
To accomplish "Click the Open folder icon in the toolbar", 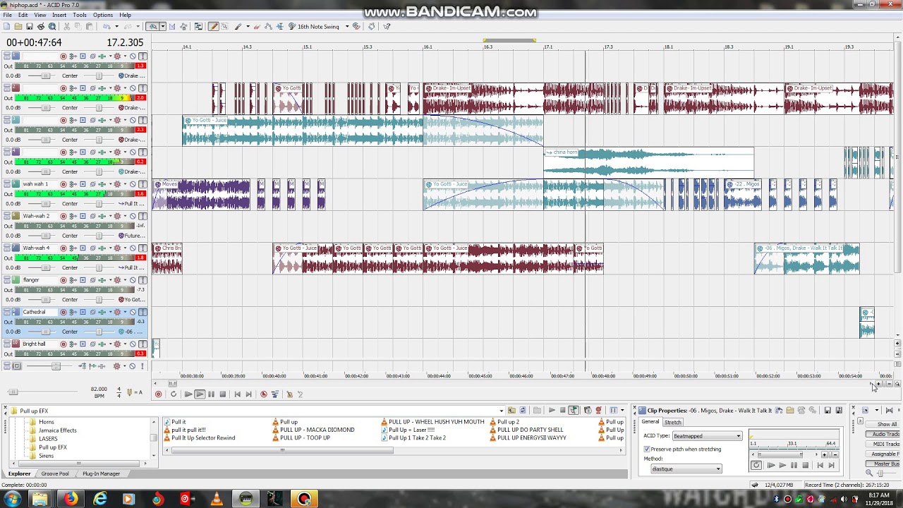I will 18,27.
